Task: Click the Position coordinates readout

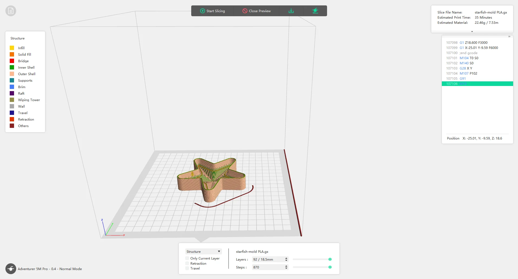Action: 474,138
